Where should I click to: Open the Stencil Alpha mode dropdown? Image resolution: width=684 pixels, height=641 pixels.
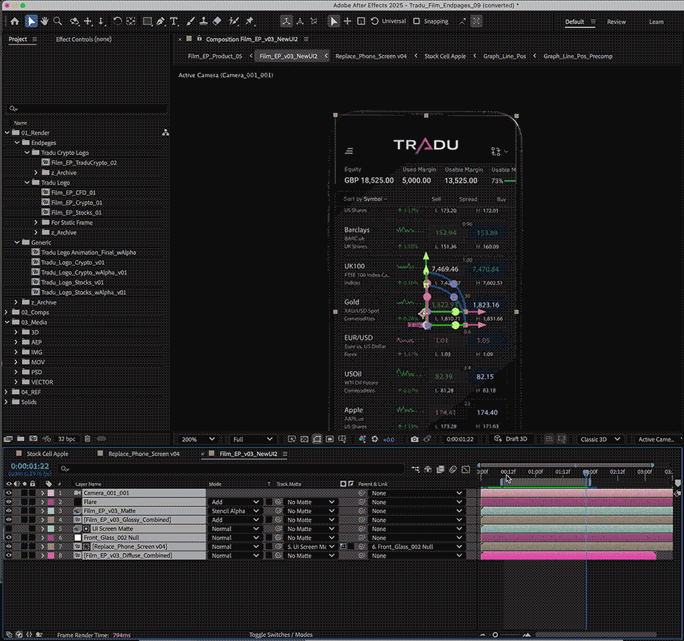point(235,511)
